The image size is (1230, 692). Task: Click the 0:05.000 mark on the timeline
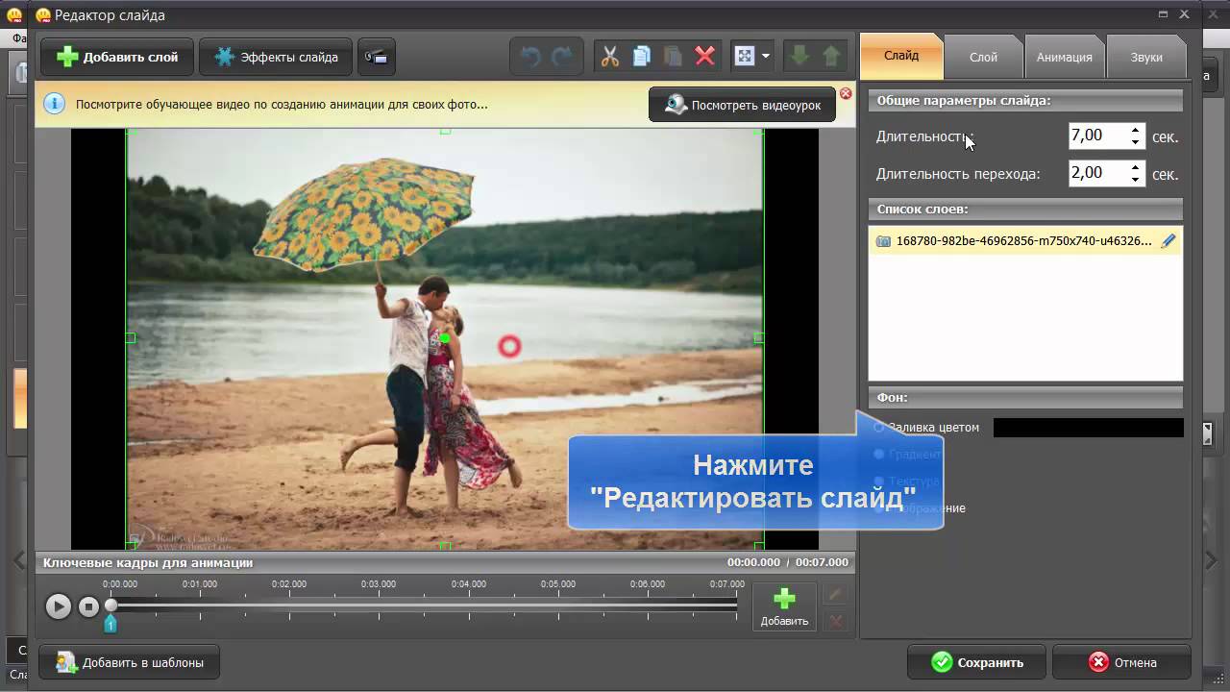[x=558, y=584]
